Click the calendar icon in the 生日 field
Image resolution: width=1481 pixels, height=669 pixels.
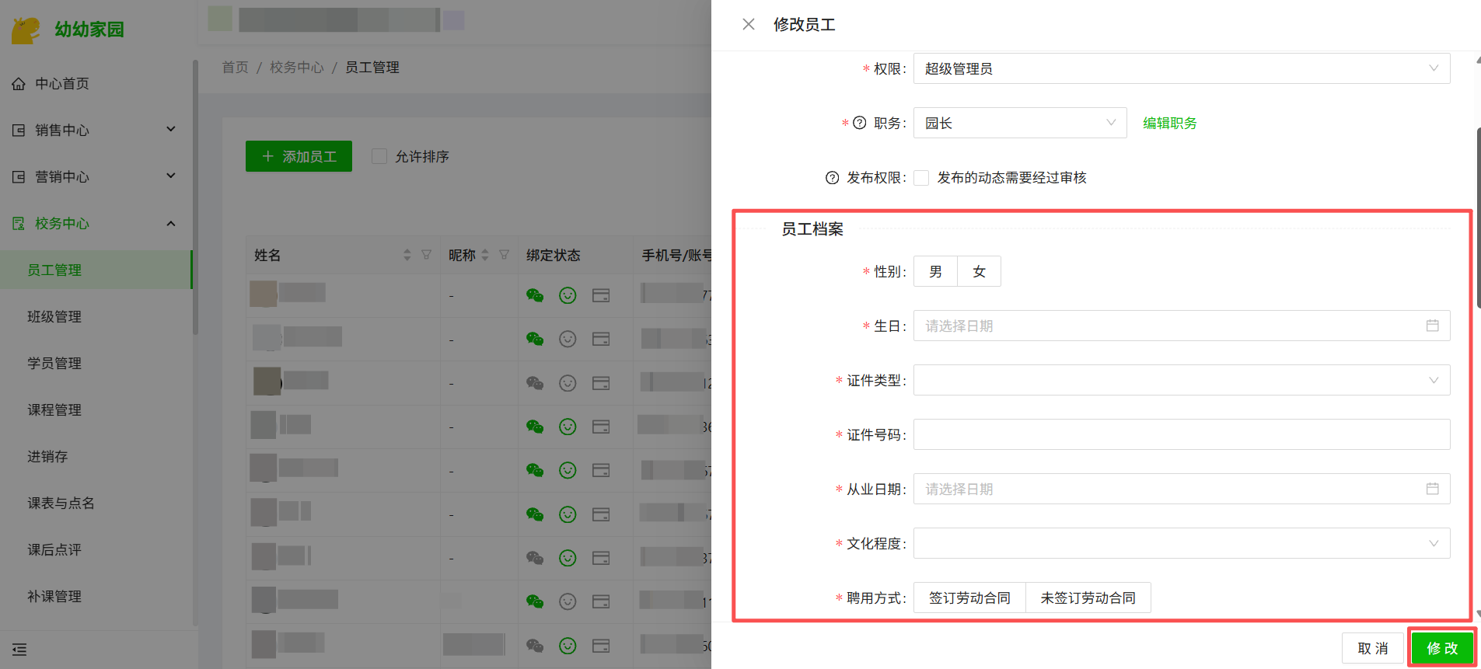pyautogui.click(x=1432, y=326)
